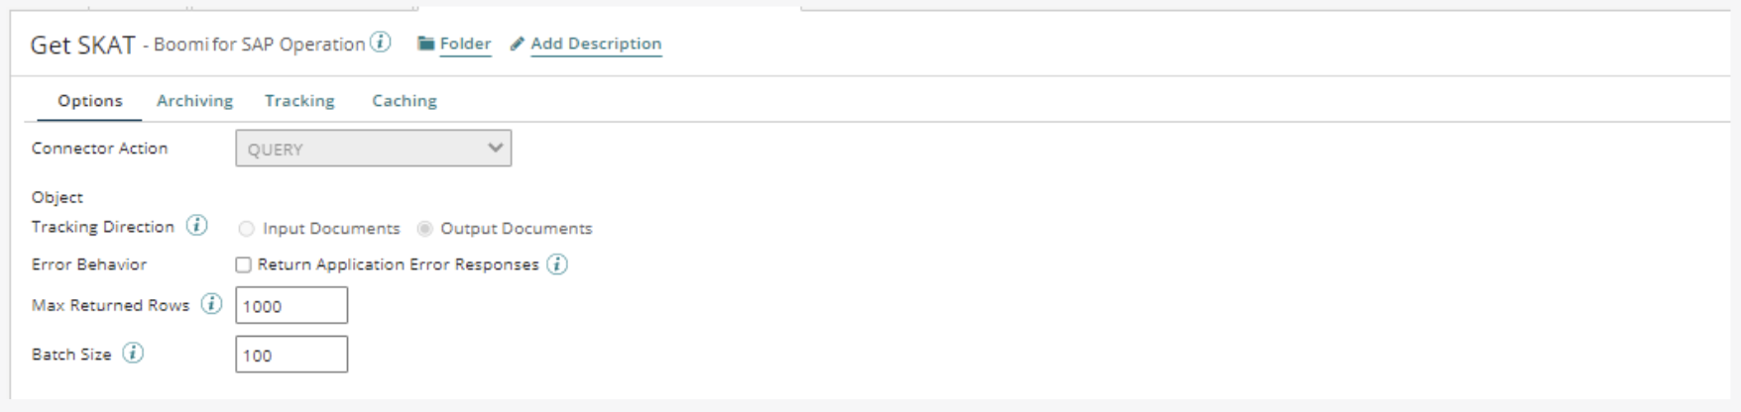The width and height of the screenshot is (1741, 412).
Task: Select the Options tab
Action: (x=90, y=101)
